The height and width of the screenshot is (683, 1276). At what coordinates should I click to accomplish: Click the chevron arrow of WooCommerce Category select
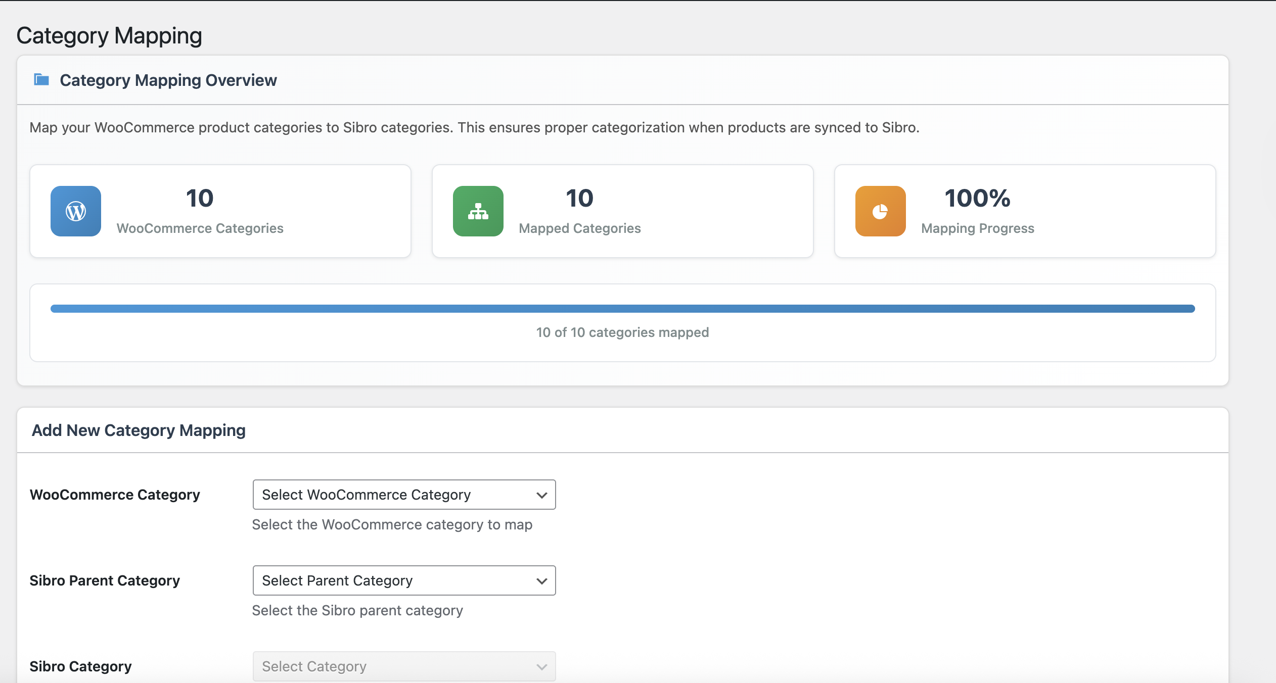coord(541,495)
